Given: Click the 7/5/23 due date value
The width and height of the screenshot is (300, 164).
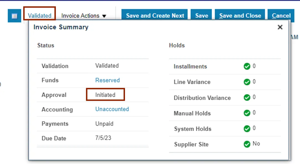Looking at the screenshot, I should point(103,138).
